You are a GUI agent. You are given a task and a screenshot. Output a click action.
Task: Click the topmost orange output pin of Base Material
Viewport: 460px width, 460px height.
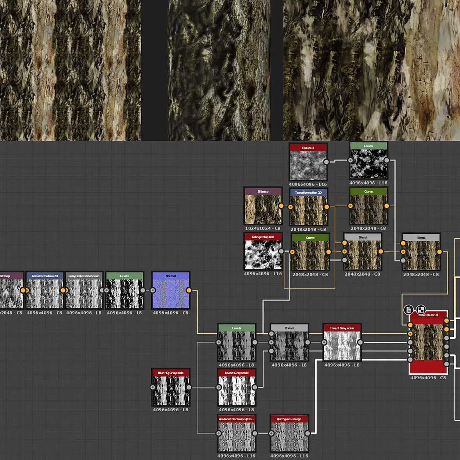(x=446, y=321)
